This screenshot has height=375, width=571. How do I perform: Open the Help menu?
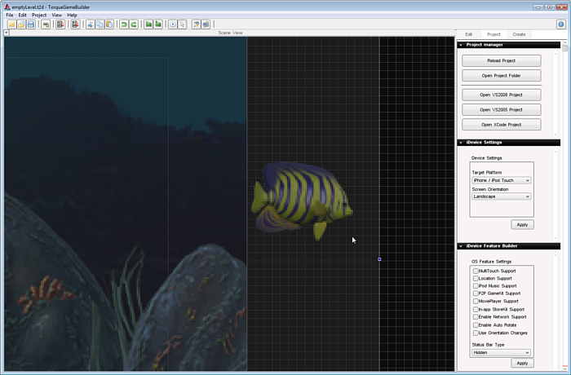[72, 15]
